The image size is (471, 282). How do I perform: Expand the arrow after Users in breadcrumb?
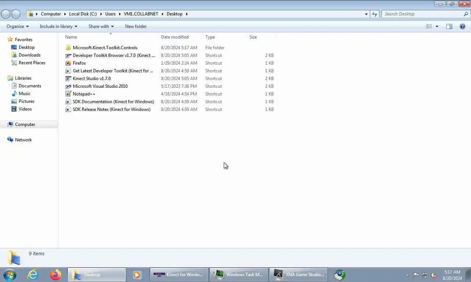tap(120, 14)
